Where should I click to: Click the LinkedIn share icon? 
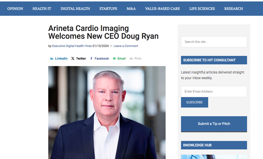(52, 58)
